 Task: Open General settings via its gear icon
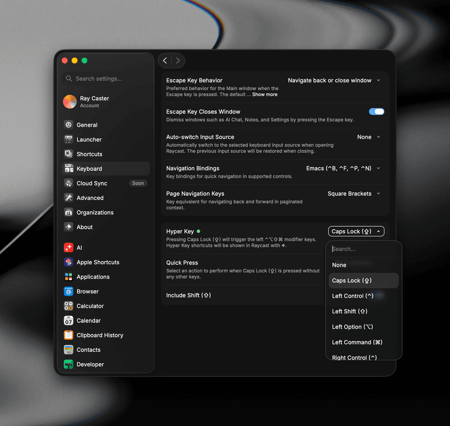[x=68, y=125]
